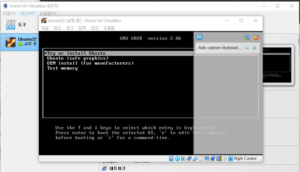
Task: Click the hard disk activity status icon
Action: (x=171, y=158)
